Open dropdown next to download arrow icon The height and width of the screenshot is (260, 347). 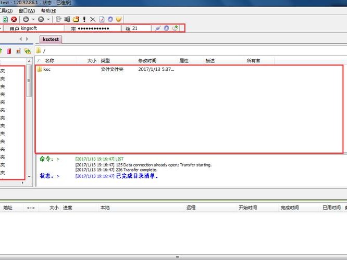pyautogui.click(x=33, y=19)
